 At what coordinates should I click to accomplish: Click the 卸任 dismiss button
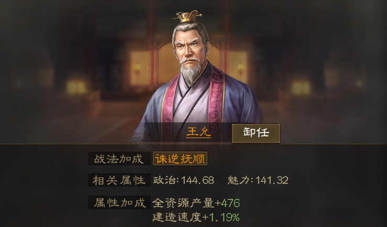click(256, 133)
